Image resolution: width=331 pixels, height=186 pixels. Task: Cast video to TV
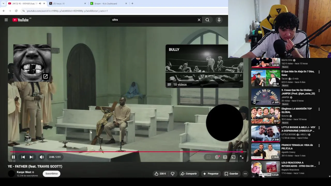point(233,157)
